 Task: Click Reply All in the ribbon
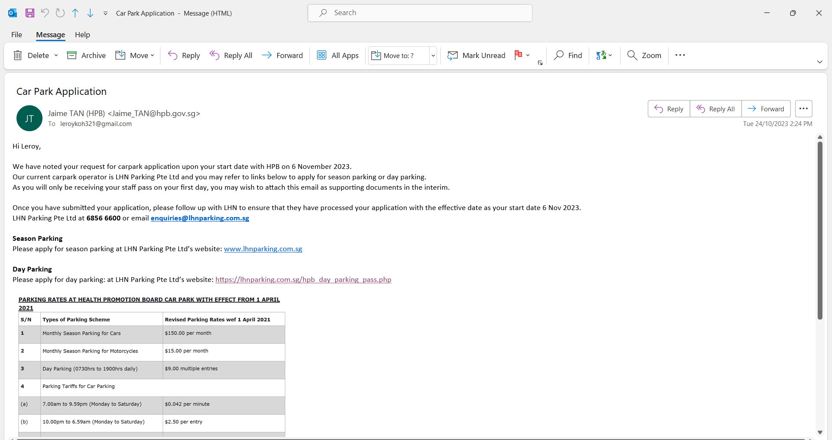(x=231, y=55)
